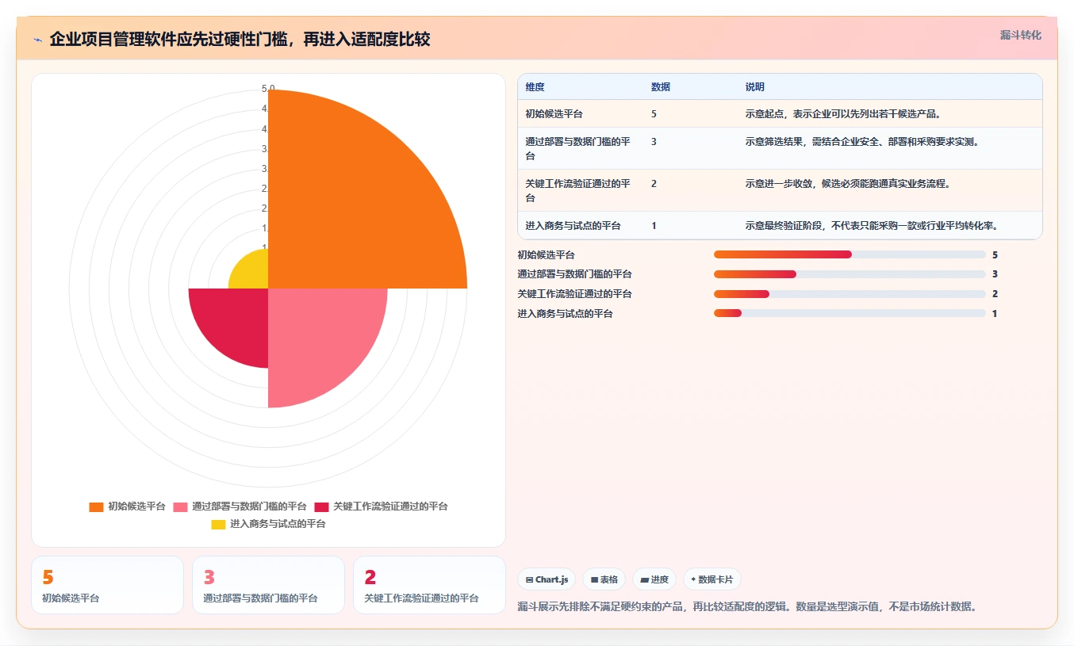Click the 初始候选平台 progress bar

850,254
